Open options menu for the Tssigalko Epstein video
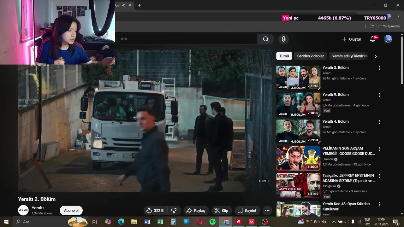 pyautogui.click(x=380, y=176)
